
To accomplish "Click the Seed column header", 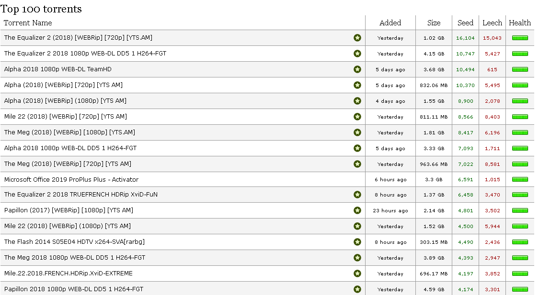I will click(465, 23).
